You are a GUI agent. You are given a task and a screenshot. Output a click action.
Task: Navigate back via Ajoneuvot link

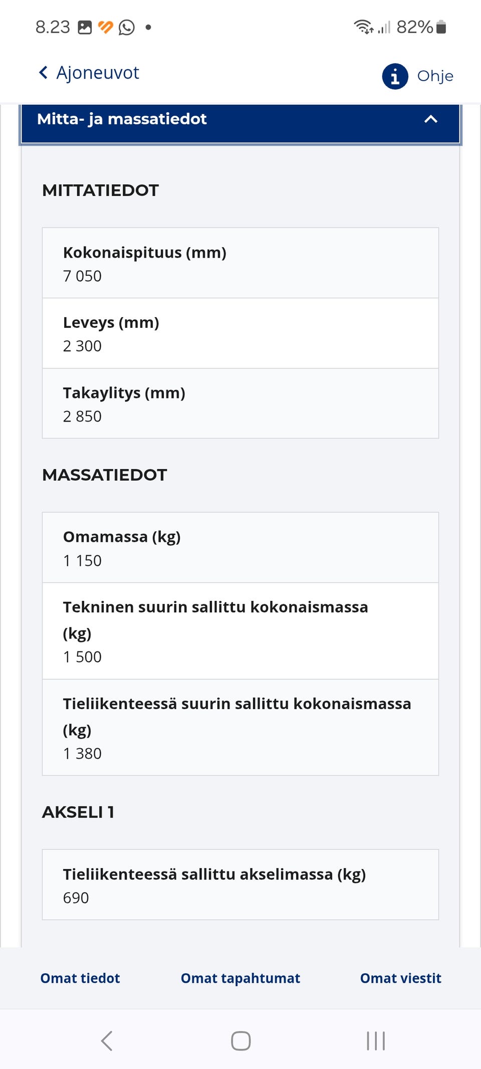click(x=98, y=73)
